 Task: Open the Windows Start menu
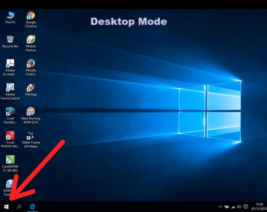6,207
